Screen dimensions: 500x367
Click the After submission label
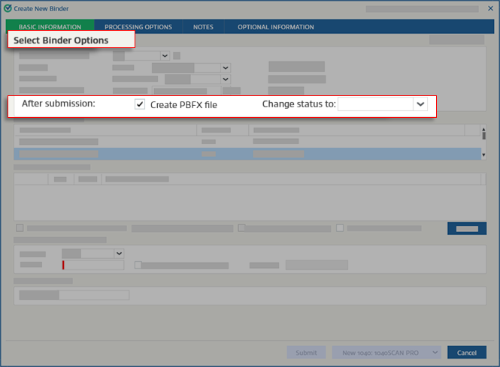coord(59,104)
